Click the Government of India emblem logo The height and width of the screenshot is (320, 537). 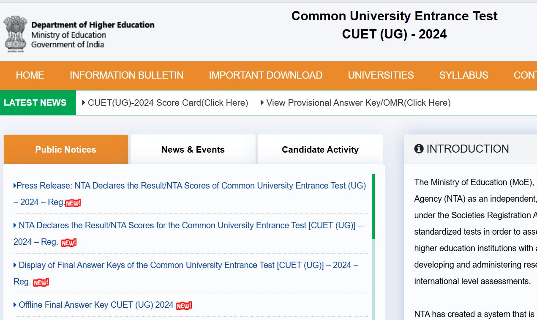(x=16, y=34)
